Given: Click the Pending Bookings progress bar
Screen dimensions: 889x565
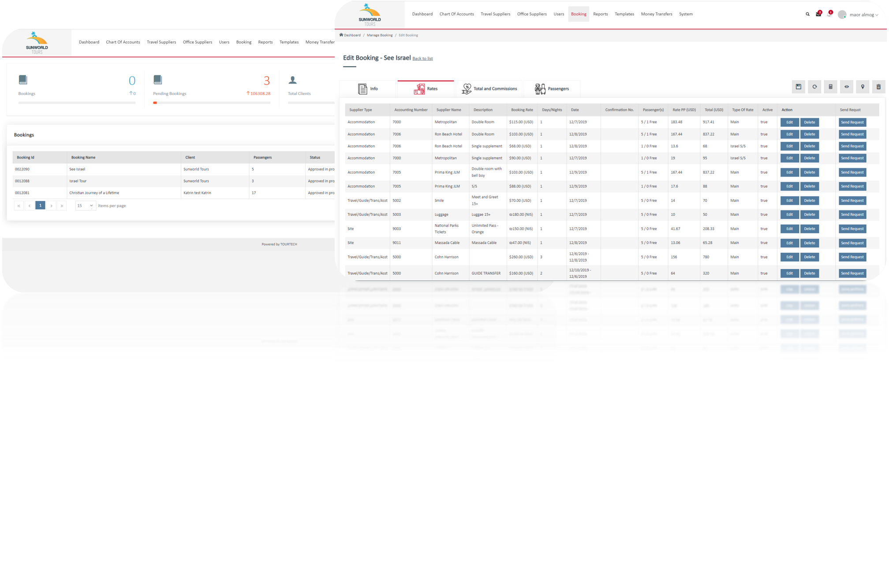Looking at the screenshot, I should pos(212,103).
